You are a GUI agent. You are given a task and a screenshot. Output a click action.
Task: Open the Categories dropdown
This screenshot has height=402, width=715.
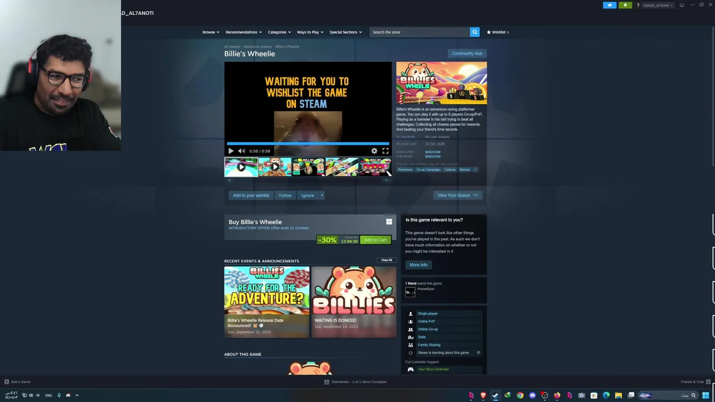coord(279,32)
